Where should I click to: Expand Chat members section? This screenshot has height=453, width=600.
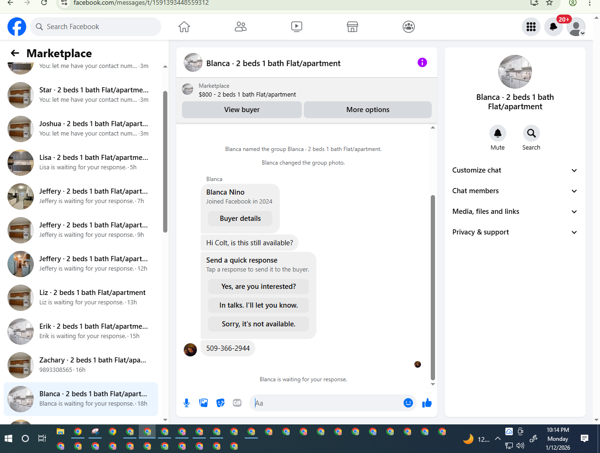tap(515, 191)
